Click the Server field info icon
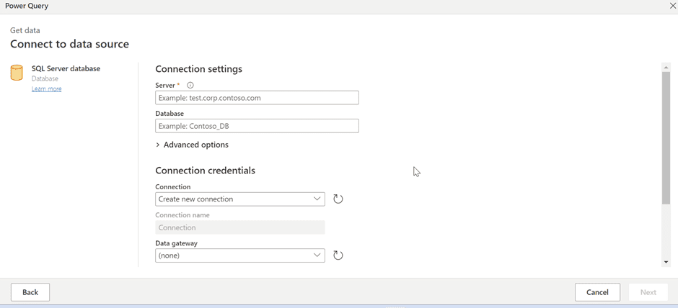678x308 pixels. 190,86
